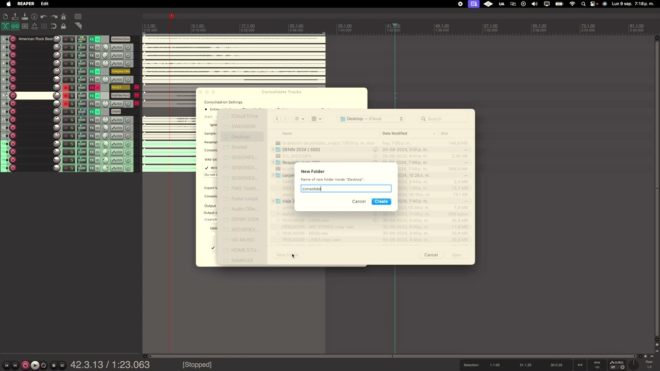Image resolution: width=660 pixels, height=371 pixels.
Task: Toggle auto-crossfade toolbar icon
Action: coord(5,26)
